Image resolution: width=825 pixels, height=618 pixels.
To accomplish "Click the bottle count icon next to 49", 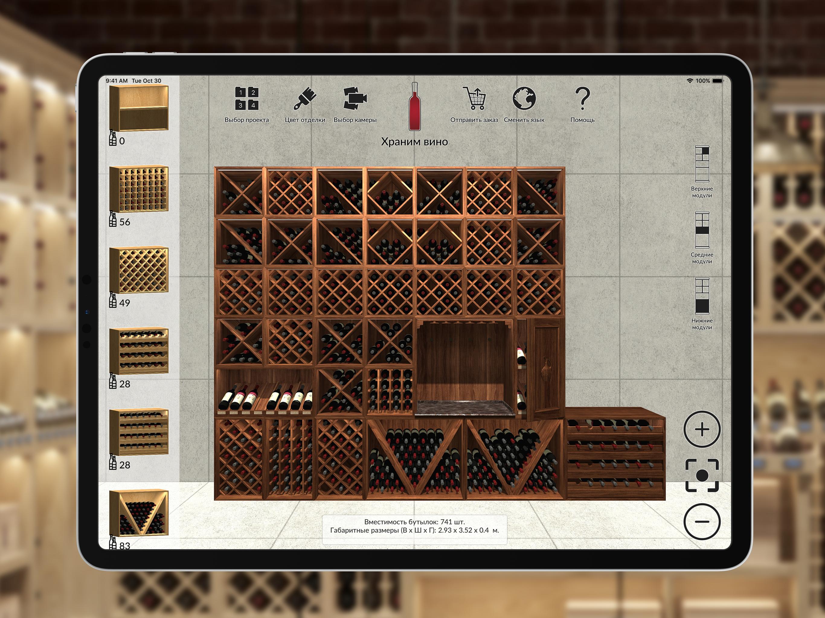I will pos(113,300).
